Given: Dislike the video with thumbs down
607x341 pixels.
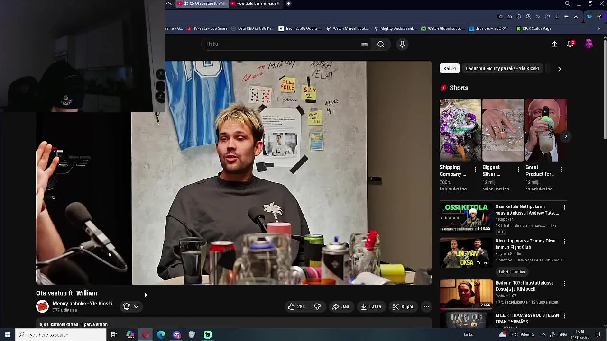Looking at the screenshot, I should [317, 306].
